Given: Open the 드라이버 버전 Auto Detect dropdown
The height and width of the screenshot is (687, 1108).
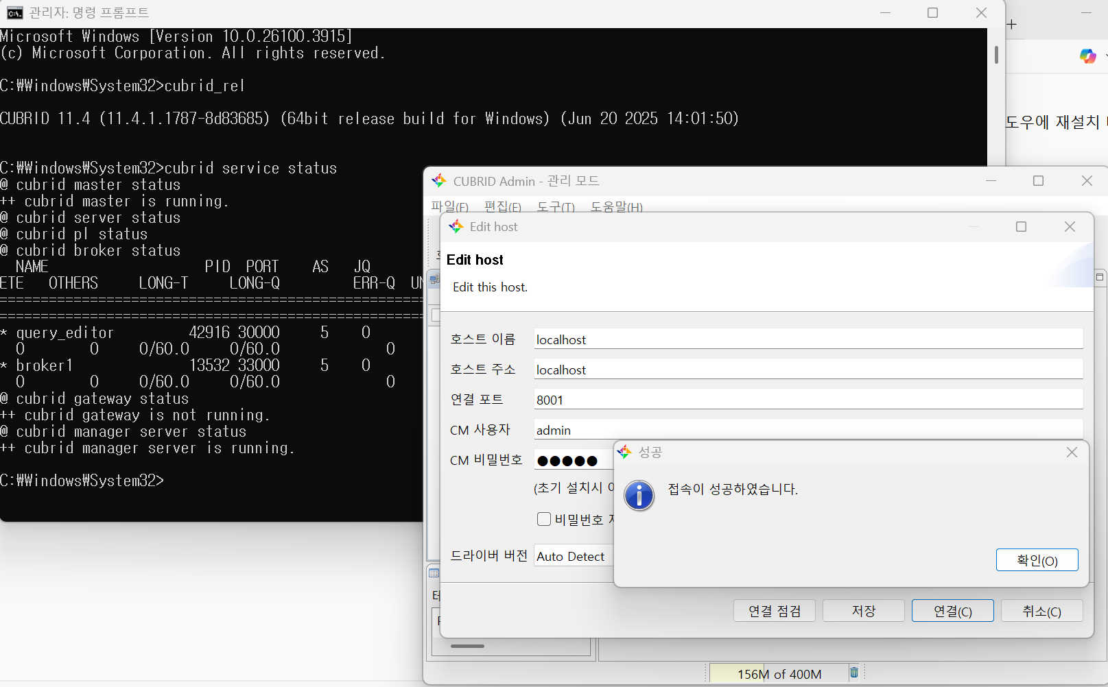Looking at the screenshot, I should pyautogui.click(x=573, y=557).
